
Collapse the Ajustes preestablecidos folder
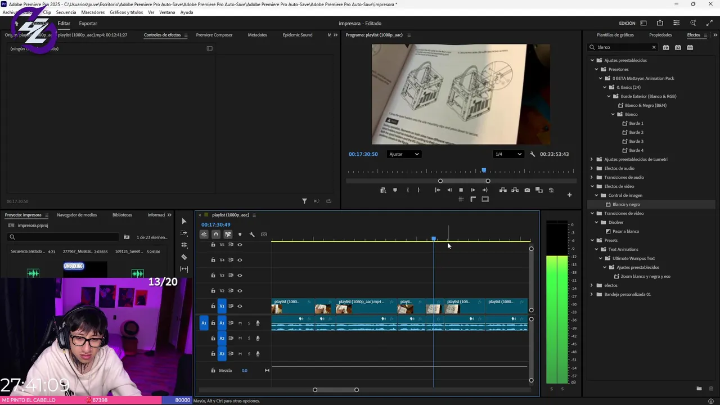coord(592,60)
